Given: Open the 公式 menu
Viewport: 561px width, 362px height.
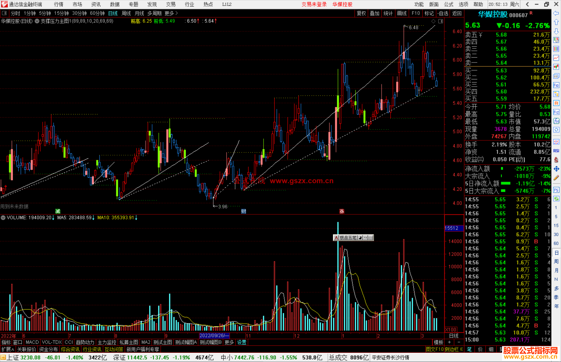Looking at the screenshot, I should (x=449, y=4).
